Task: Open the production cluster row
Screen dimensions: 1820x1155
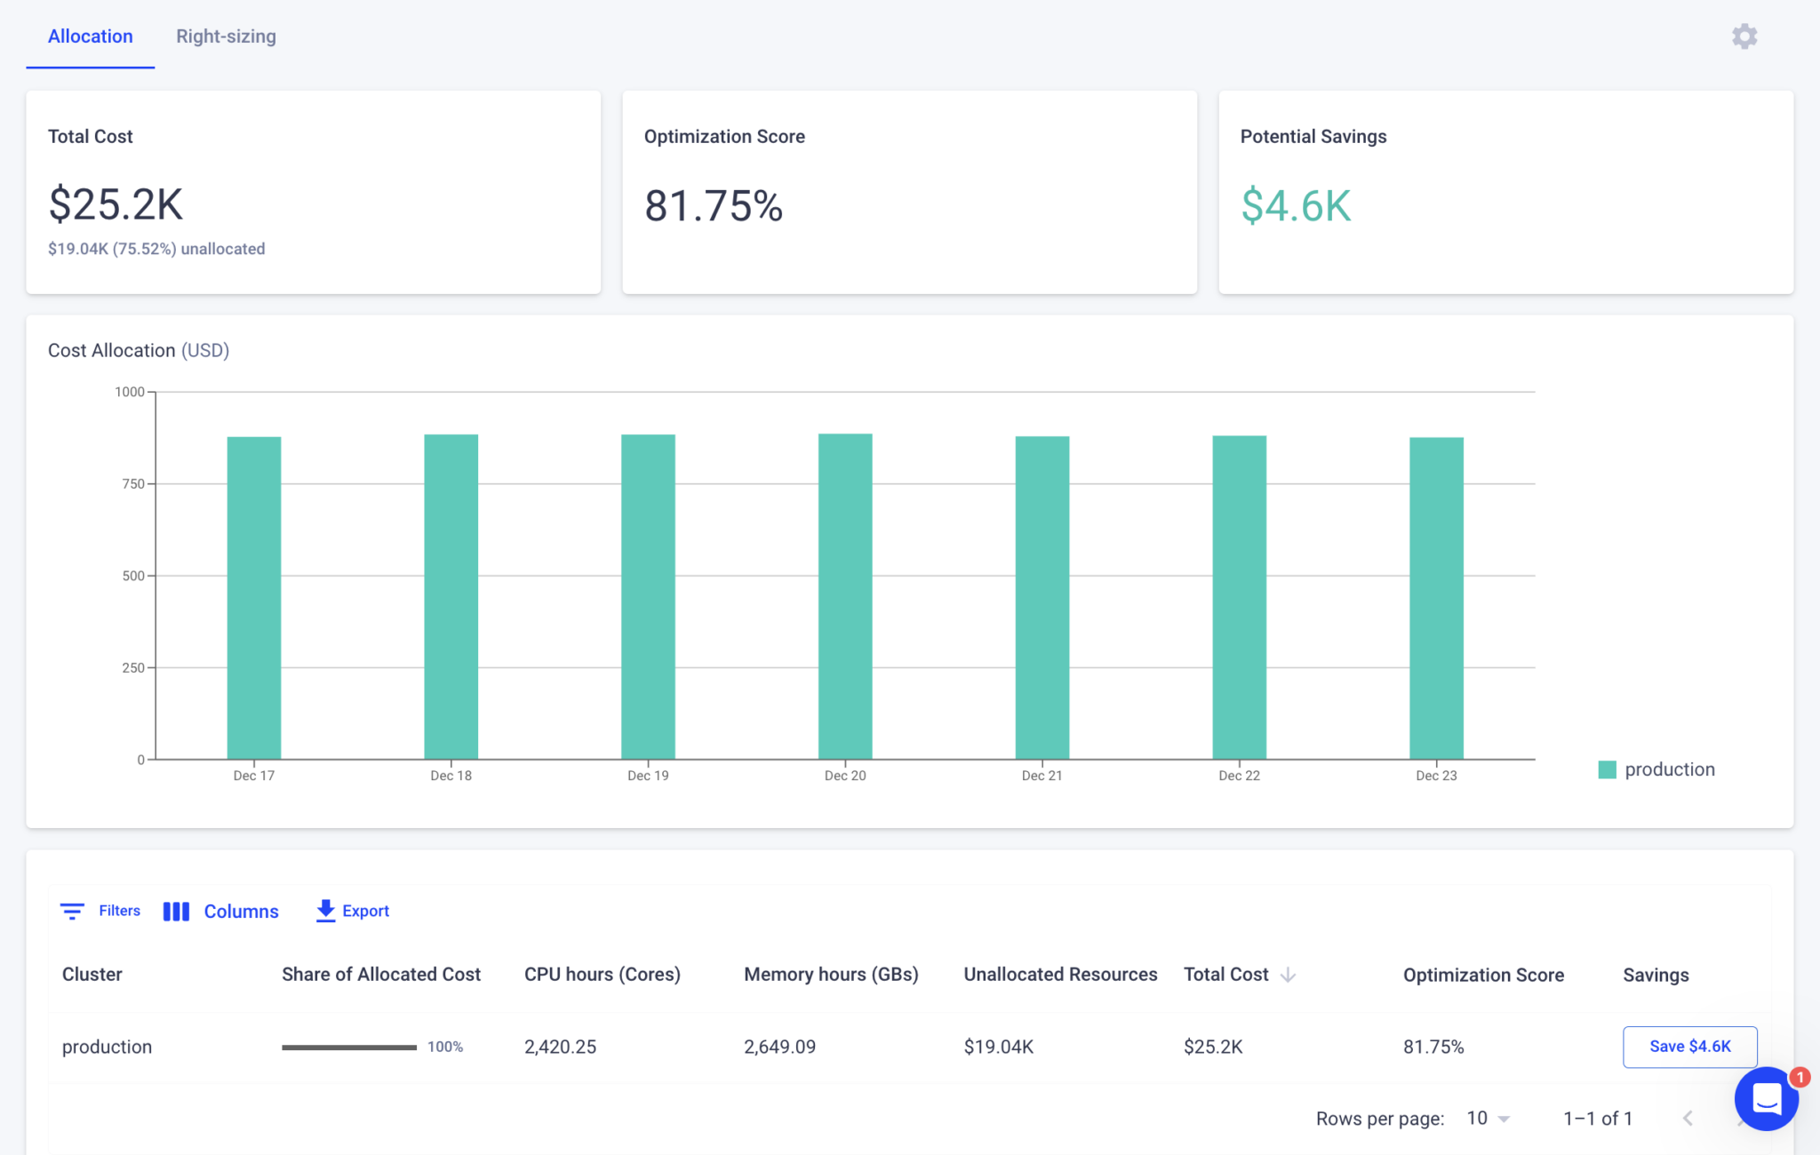Action: pos(106,1046)
